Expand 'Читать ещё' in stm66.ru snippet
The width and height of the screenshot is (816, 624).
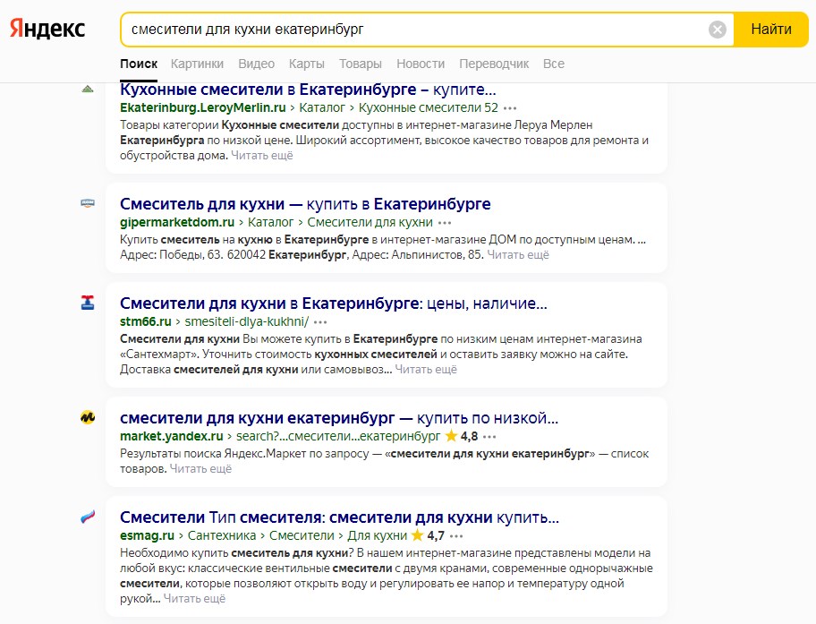[426, 369]
